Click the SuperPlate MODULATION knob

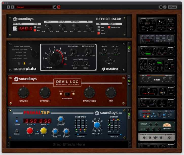(x=88, y=52)
